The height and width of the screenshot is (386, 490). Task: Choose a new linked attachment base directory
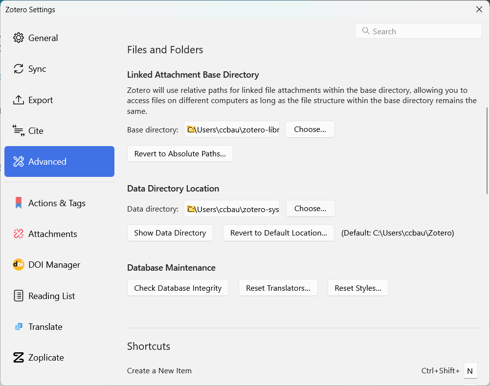point(310,129)
